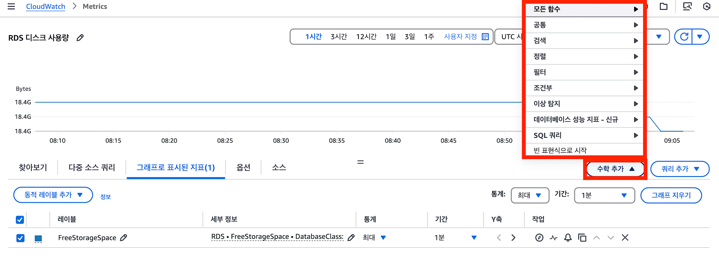
Task: Select the 12시간 time range
Action: pyautogui.click(x=366, y=37)
